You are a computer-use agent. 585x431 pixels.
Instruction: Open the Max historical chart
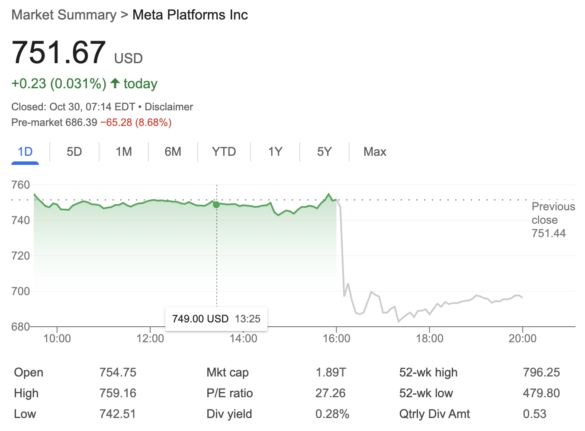[375, 152]
